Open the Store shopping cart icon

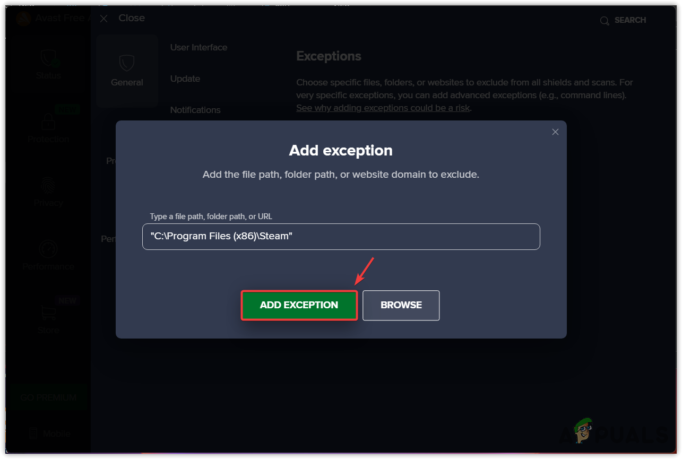click(48, 313)
